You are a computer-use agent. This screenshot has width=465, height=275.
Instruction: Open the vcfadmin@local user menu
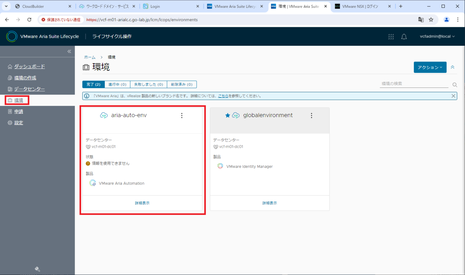coord(437,36)
